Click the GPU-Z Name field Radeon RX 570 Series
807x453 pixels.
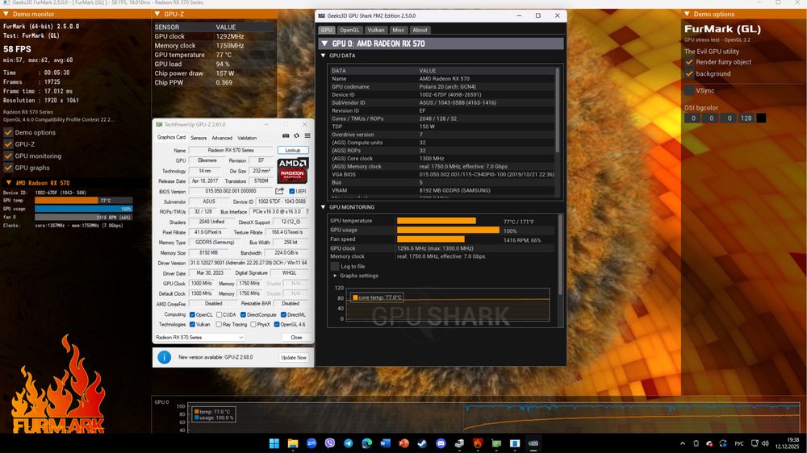231,150
